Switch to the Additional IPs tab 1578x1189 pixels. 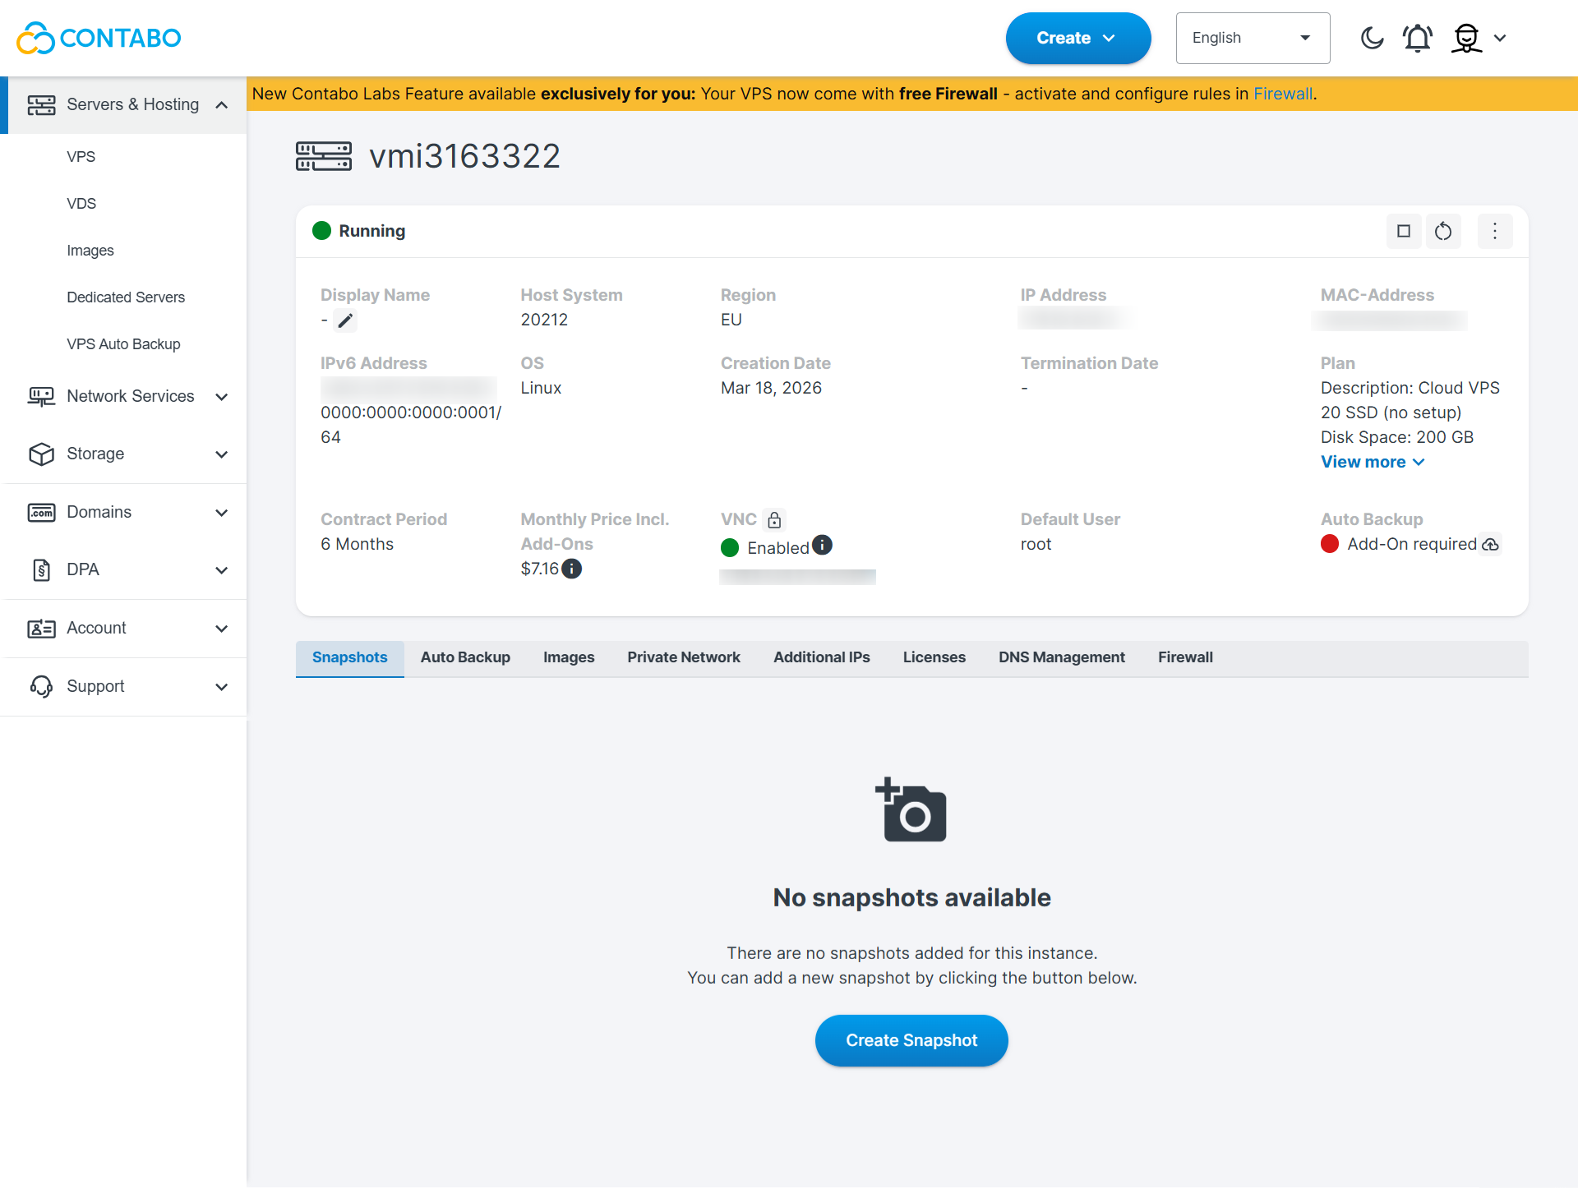coord(822,658)
